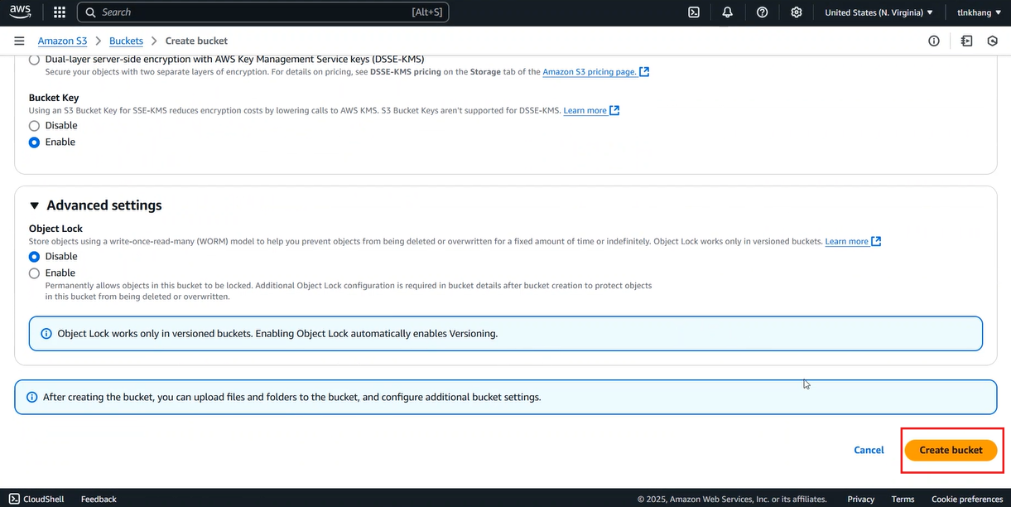Open the settings gear icon
Screen dimensions: 1011x507
tap(797, 12)
